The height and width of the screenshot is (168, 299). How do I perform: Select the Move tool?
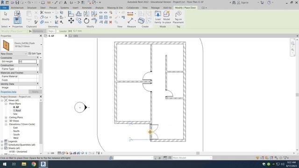click(x=71, y=21)
